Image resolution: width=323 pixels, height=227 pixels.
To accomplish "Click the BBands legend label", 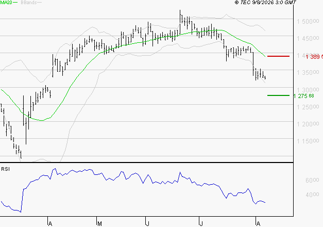I will (29, 3).
